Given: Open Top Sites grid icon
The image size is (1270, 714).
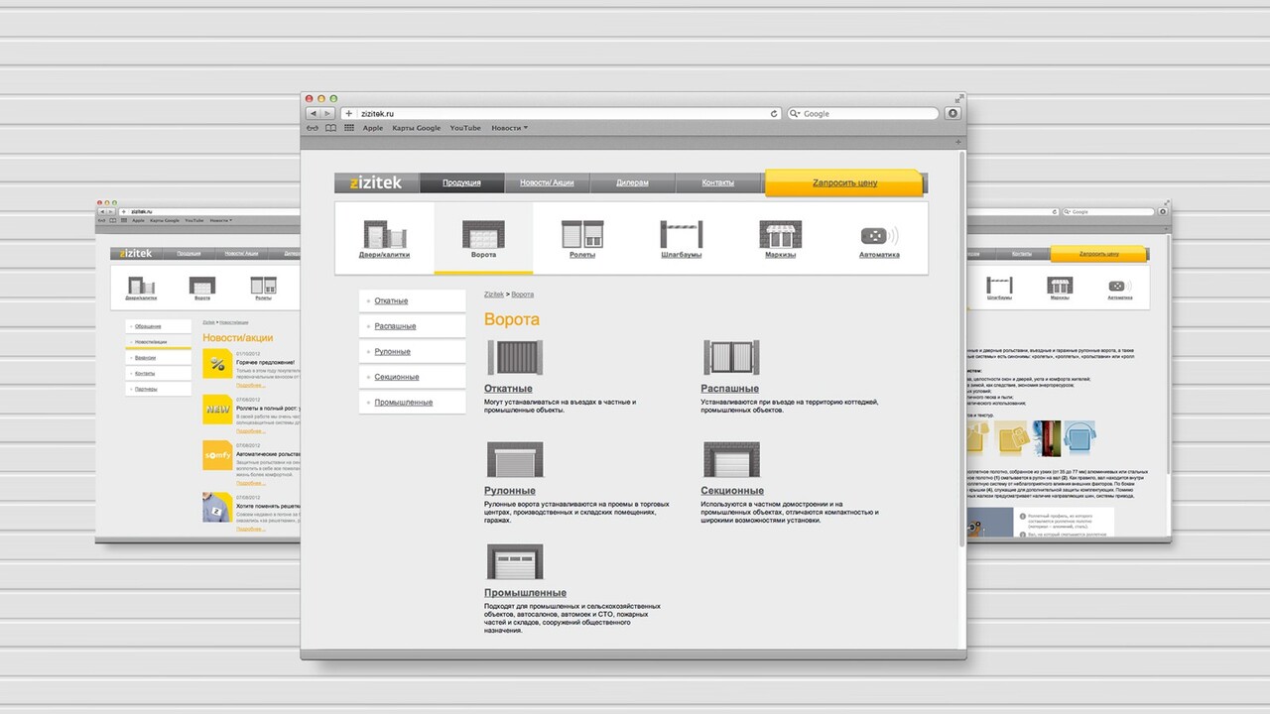Looking at the screenshot, I should (x=348, y=128).
